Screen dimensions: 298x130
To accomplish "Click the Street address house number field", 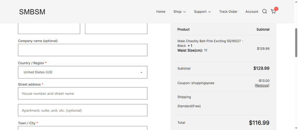I will pyautogui.click(x=83, y=93).
